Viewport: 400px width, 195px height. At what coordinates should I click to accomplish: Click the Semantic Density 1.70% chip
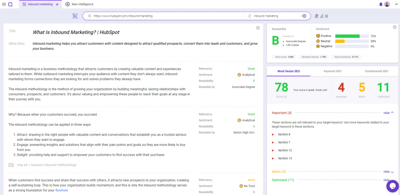pyautogui.click(x=314, y=57)
